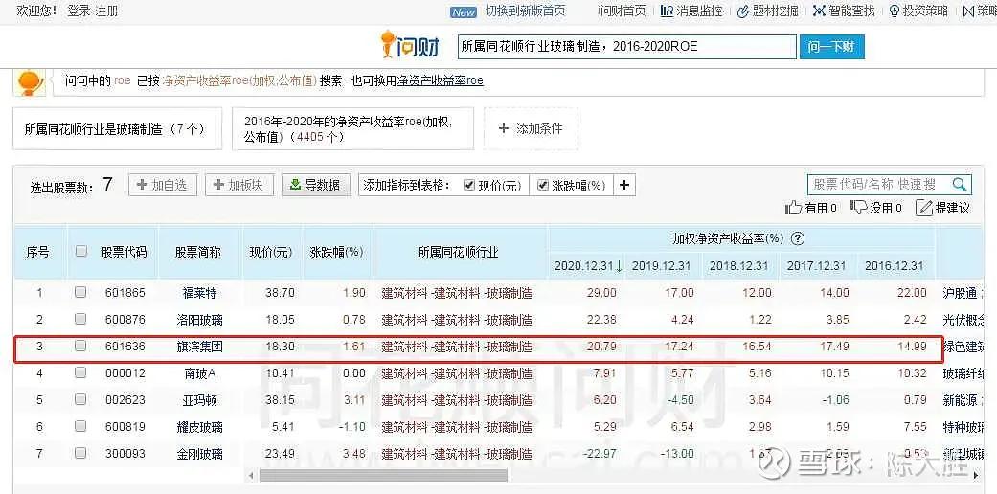This screenshot has height=494, width=997.
Task: Sort by the 2018.12.31 column header
Action: point(738,266)
